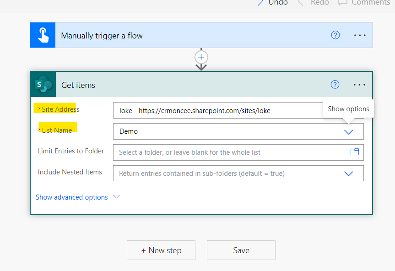Click the + New step button
Image resolution: width=395 pixels, height=271 pixels.
[x=161, y=250]
